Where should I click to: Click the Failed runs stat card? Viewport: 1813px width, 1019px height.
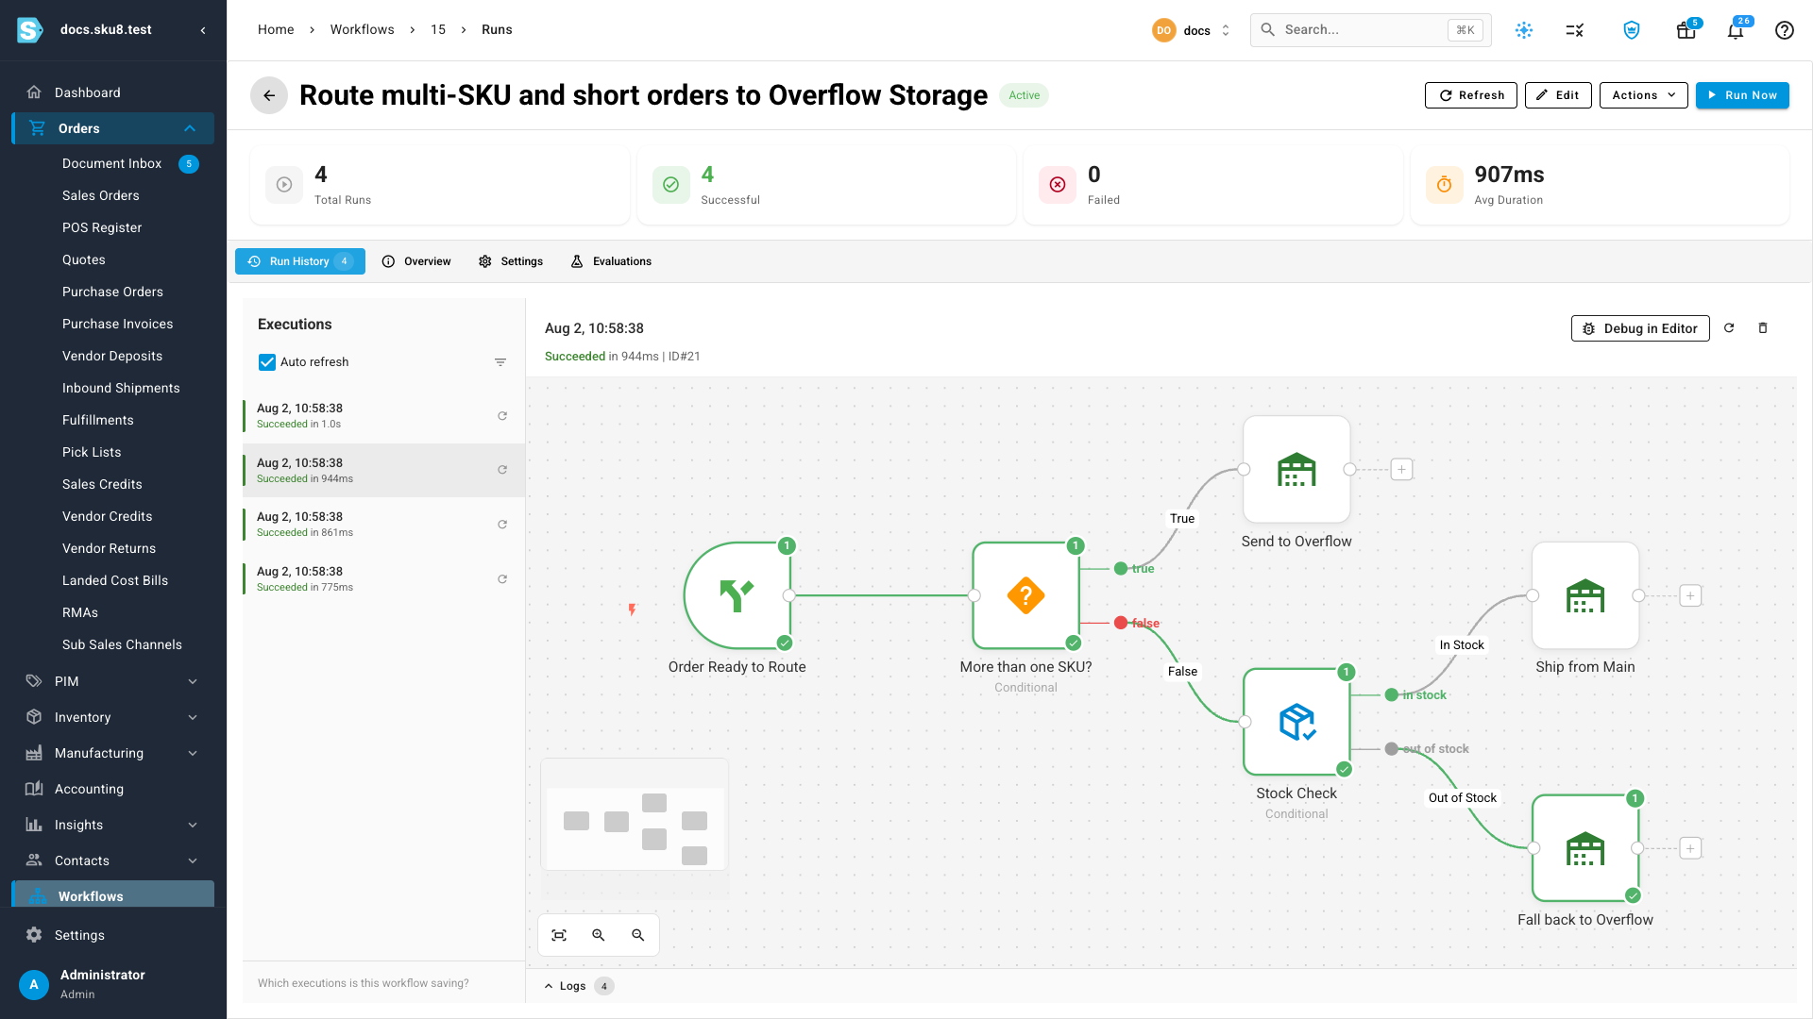click(1213, 185)
